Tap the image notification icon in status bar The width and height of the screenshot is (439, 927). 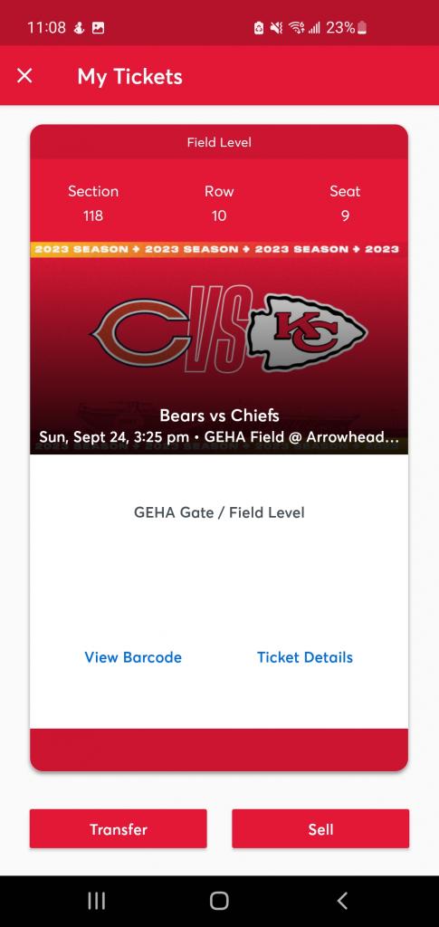coord(98,28)
